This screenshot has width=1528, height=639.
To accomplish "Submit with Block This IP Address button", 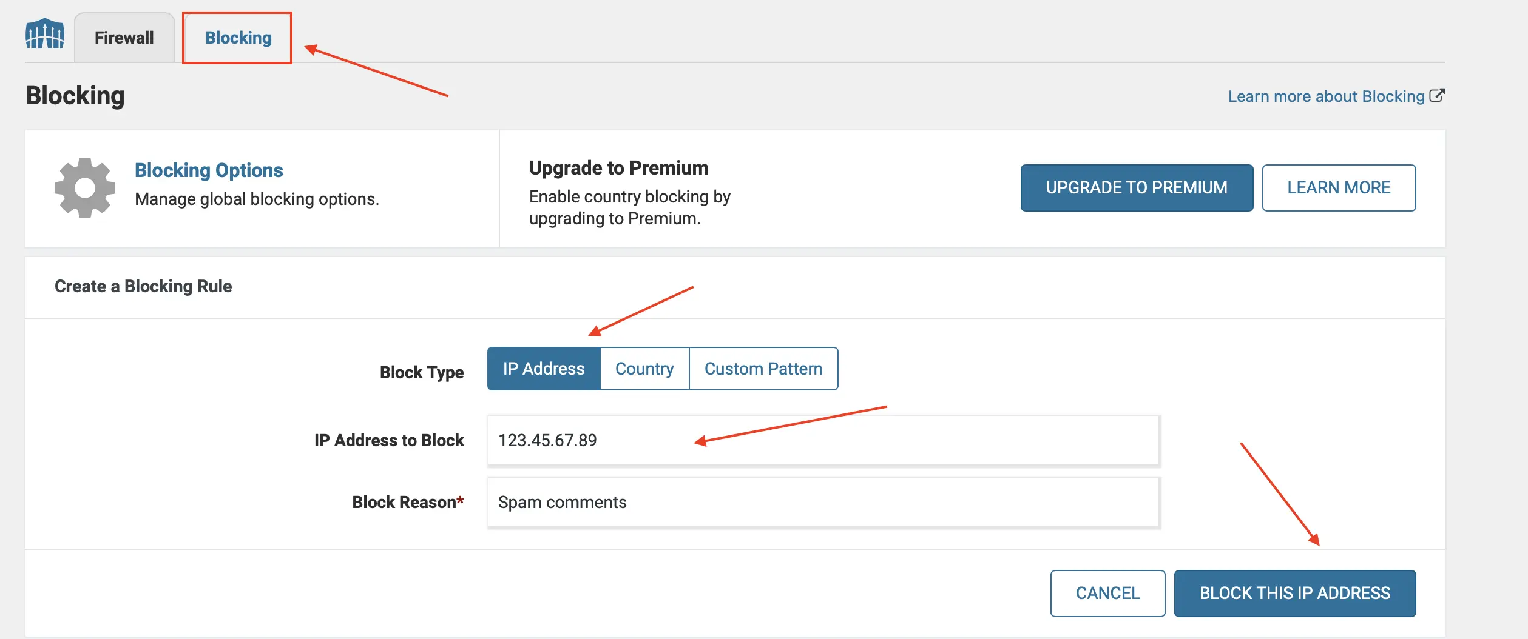I will coord(1294,593).
